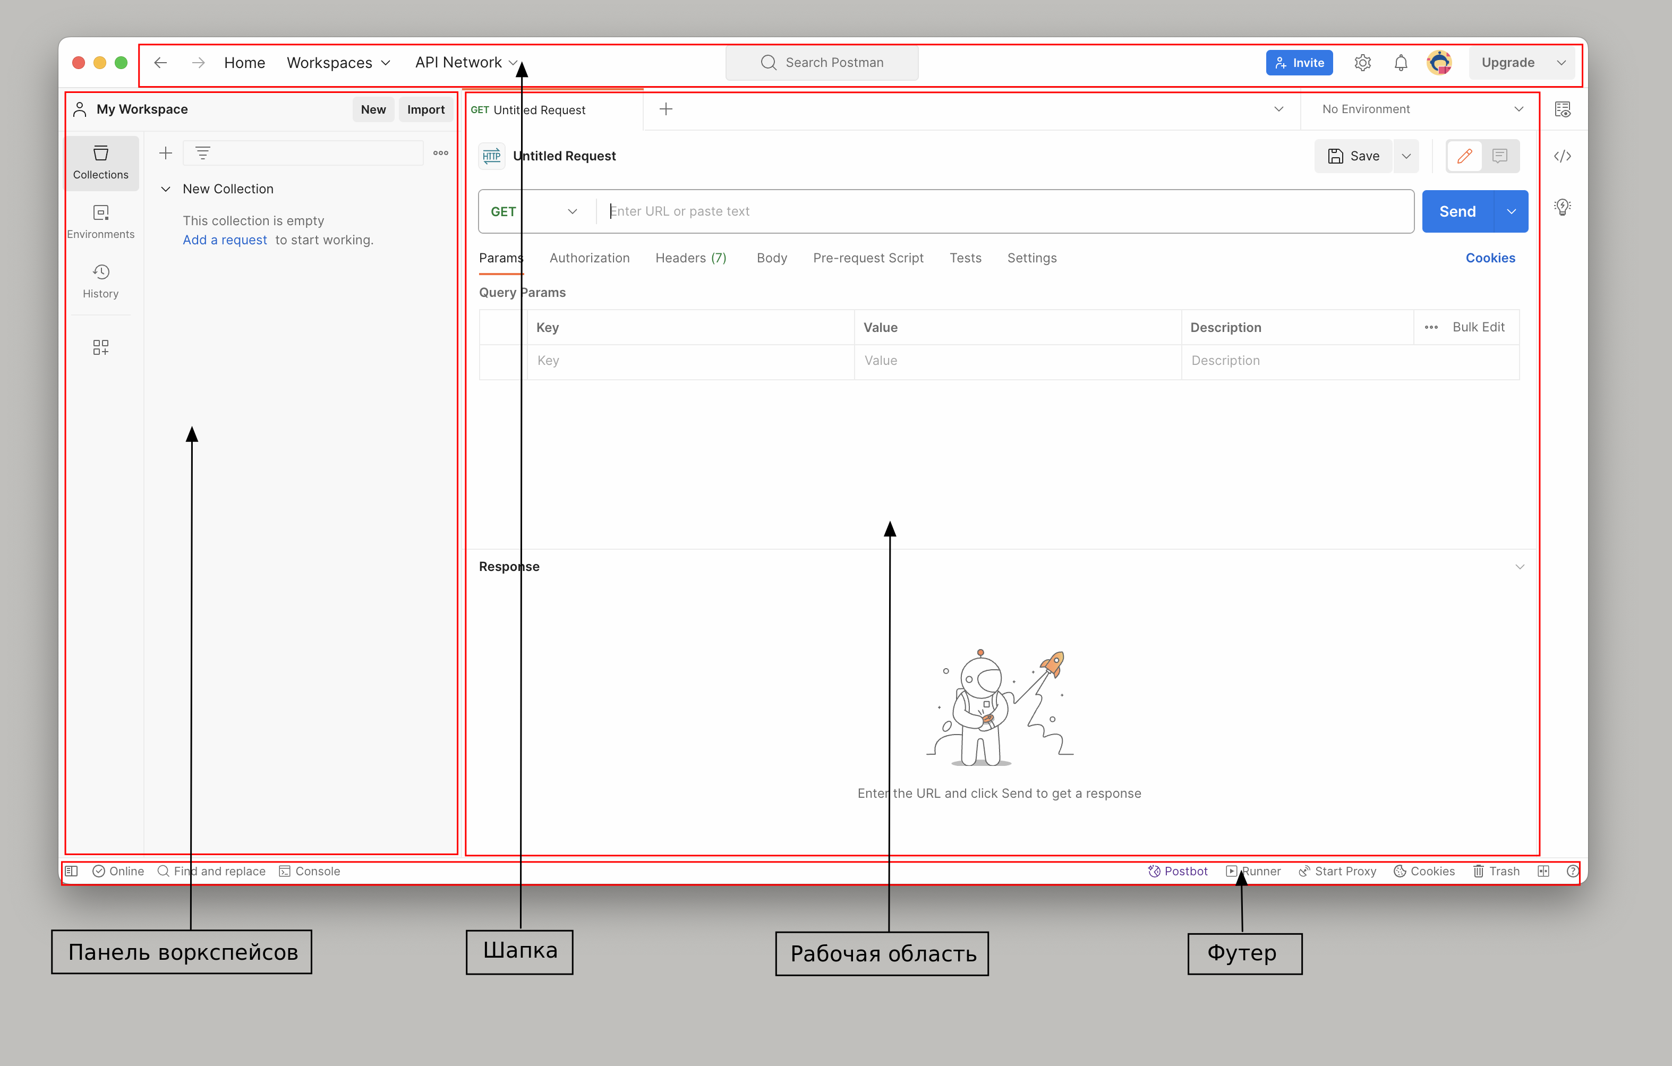Toggle the edit pencil mode button
The width and height of the screenshot is (1672, 1066).
[1464, 156]
